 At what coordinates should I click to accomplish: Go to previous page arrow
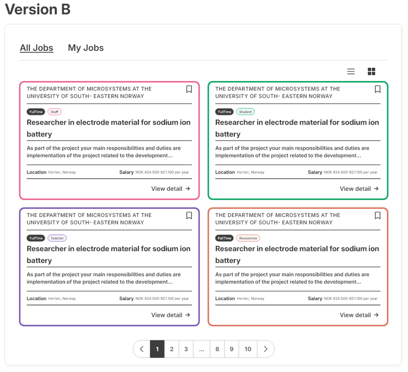pos(142,349)
